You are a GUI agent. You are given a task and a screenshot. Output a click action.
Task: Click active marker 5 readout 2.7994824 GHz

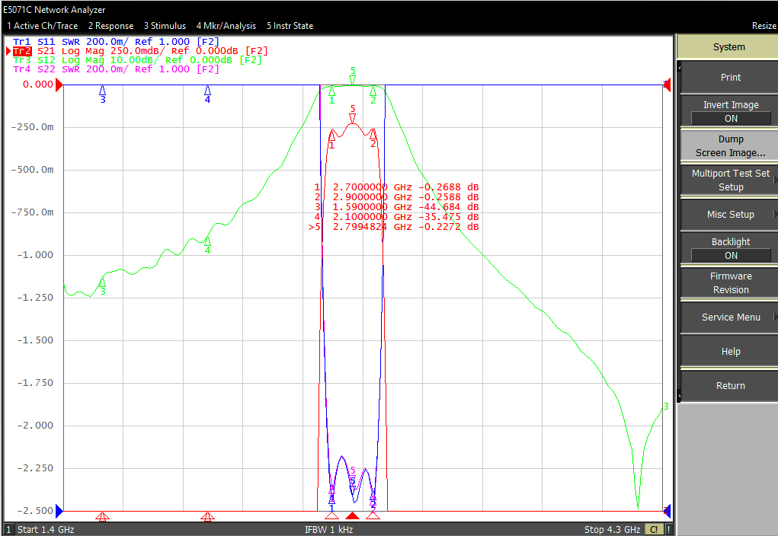tap(393, 227)
